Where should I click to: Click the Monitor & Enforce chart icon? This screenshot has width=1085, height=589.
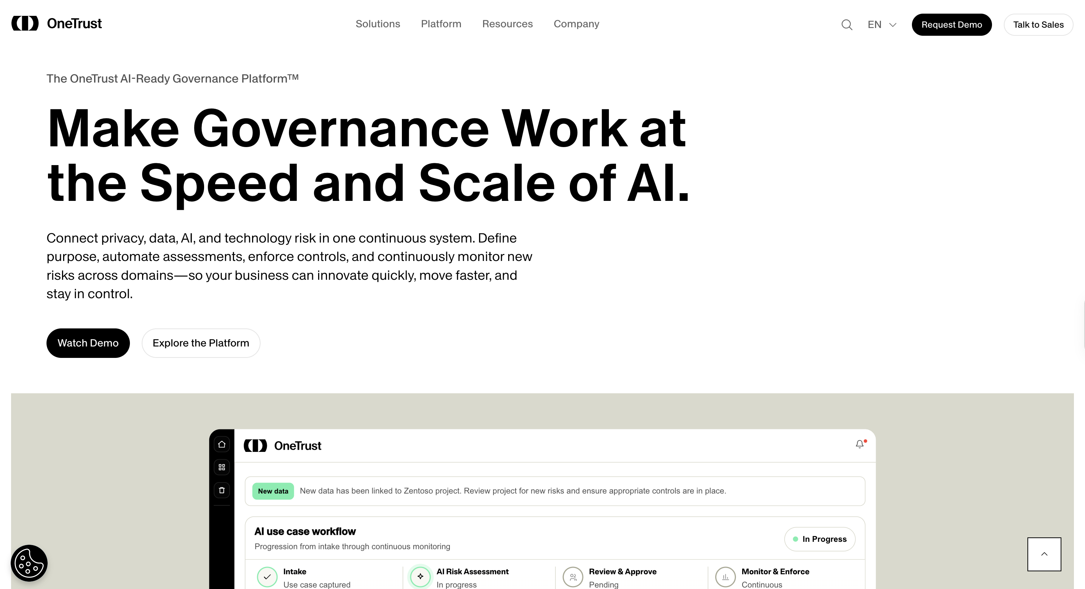pyautogui.click(x=725, y=577)
